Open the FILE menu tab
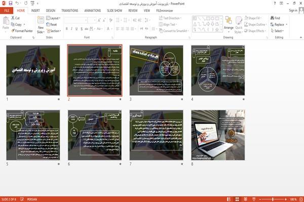304x202 pixels. (7, 11)
